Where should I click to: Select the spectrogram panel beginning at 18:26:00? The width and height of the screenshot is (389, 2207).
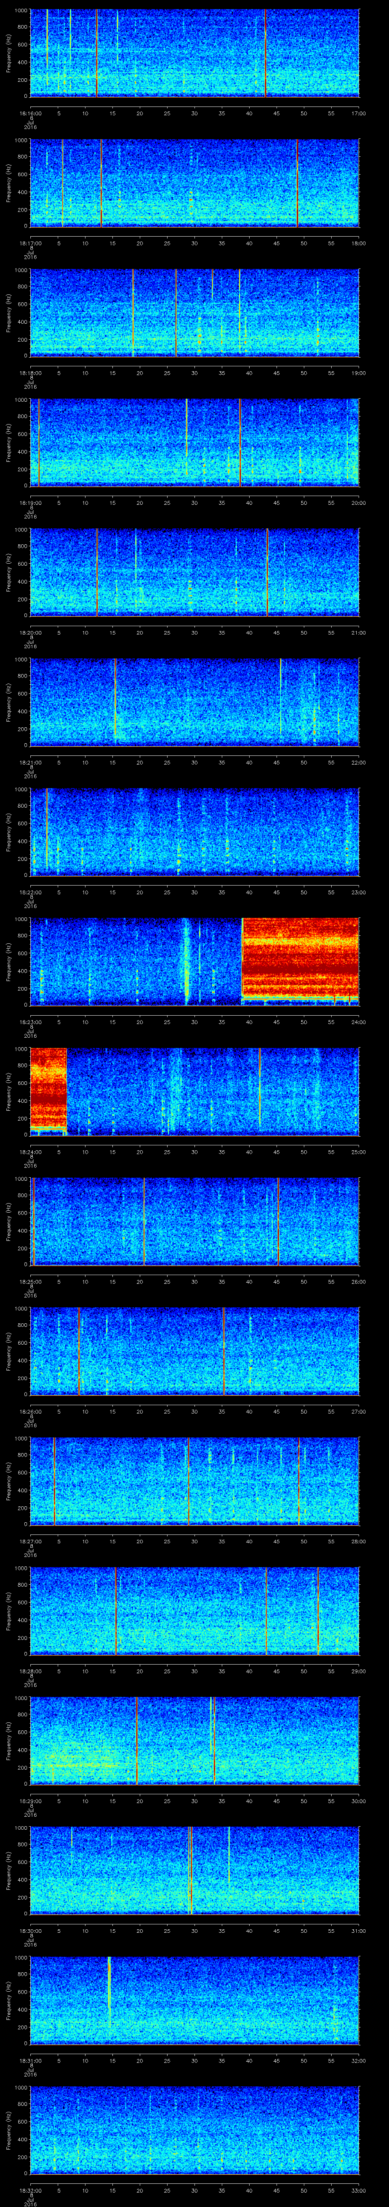click(x=194, y=1351)
